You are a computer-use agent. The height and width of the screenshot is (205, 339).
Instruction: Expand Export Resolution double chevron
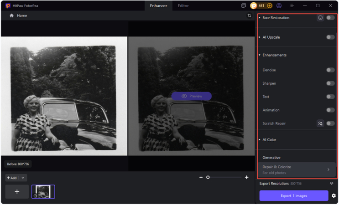pos(331,184)
